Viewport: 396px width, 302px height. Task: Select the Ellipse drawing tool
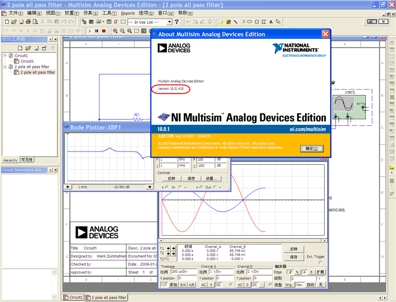click(x=249, y=22)
